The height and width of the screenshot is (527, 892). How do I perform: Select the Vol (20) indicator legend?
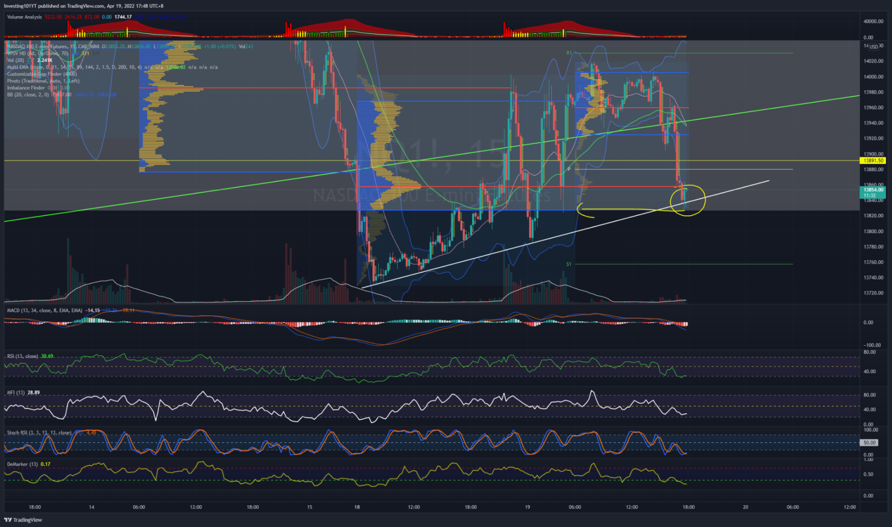16,60
